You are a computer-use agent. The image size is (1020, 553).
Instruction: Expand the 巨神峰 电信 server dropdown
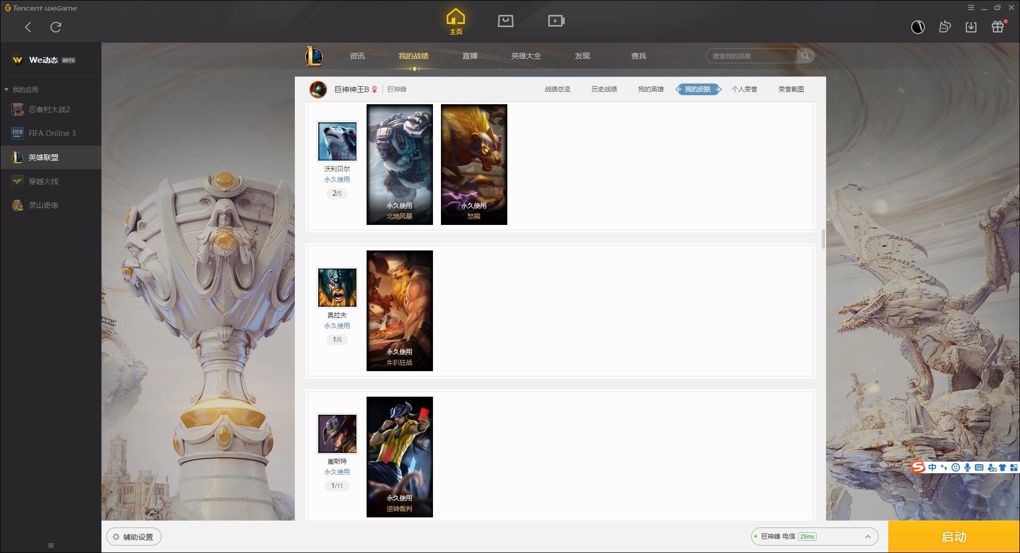click(x=814, y=537)
